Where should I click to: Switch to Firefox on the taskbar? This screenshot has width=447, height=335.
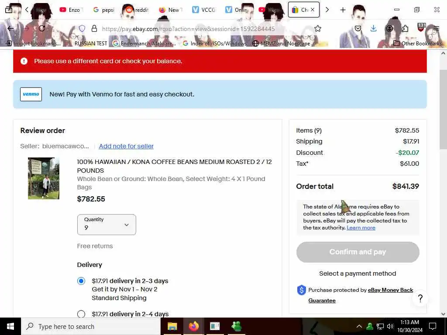[193, 326]
